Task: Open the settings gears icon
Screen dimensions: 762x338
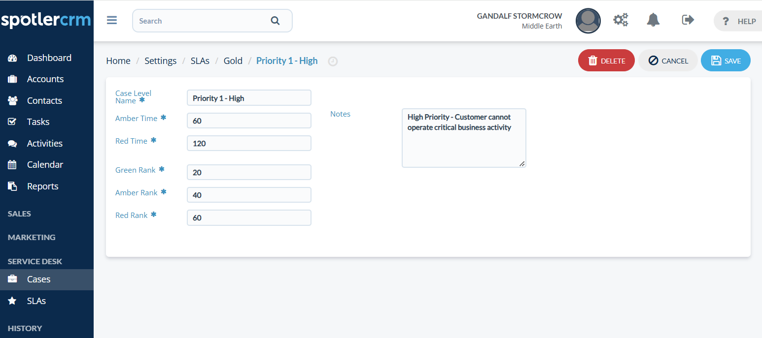Action: (x=621, y=20)
